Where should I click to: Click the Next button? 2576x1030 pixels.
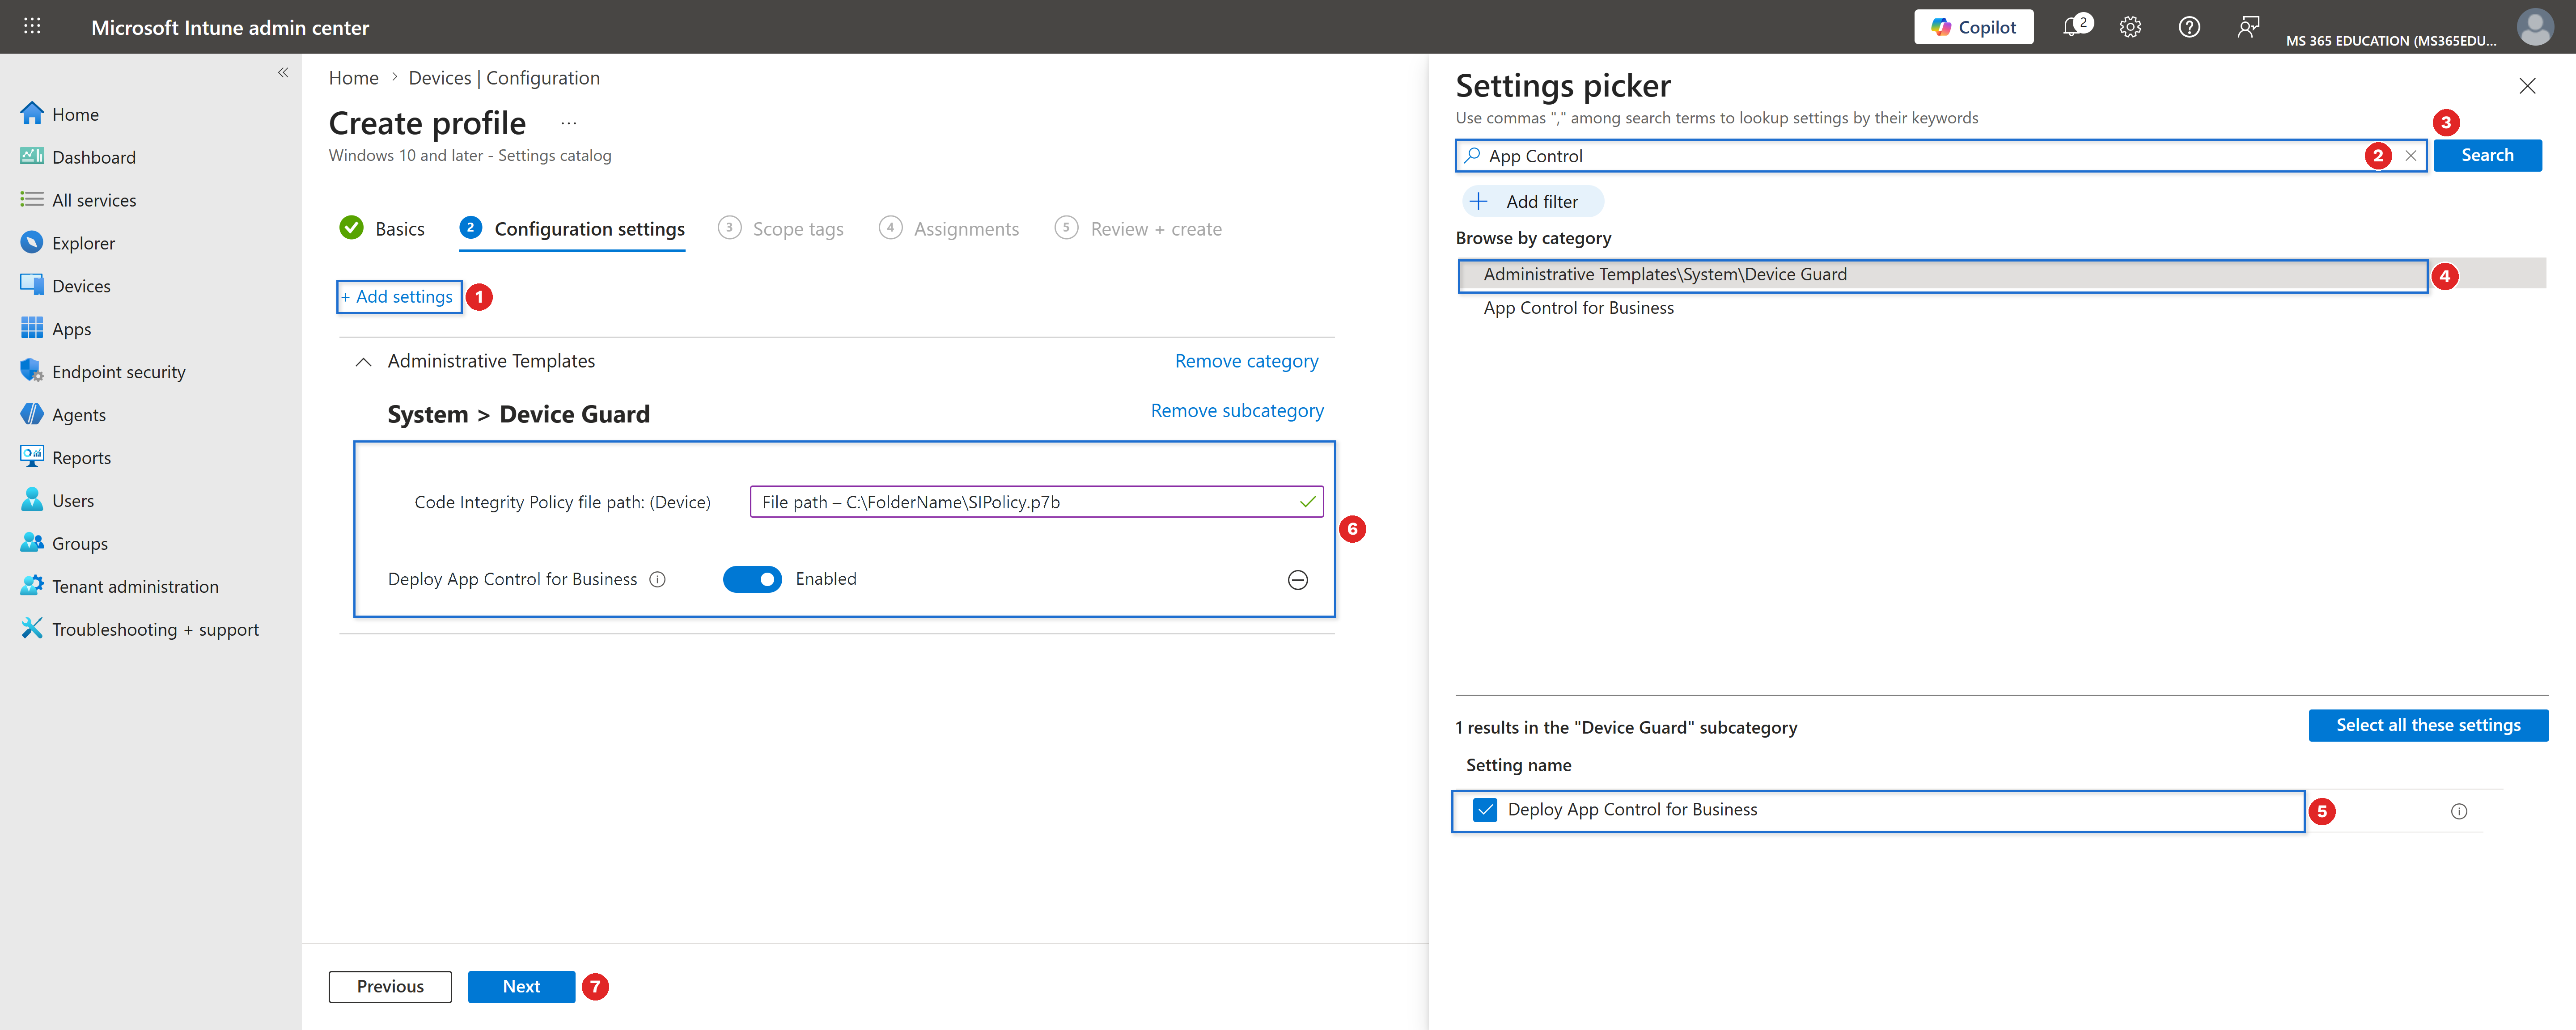point(521,986)
